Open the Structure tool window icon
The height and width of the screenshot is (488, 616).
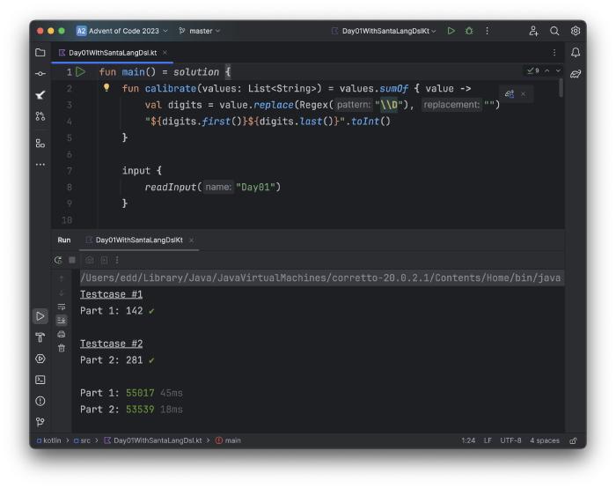coord(40,144)
